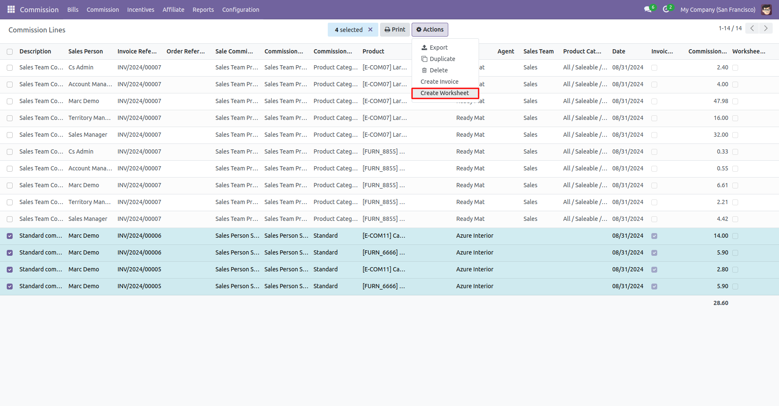The height and width of the screenshot is (406, 779).
Task: Open the conversations chat icon
Action: pos(648,9)
